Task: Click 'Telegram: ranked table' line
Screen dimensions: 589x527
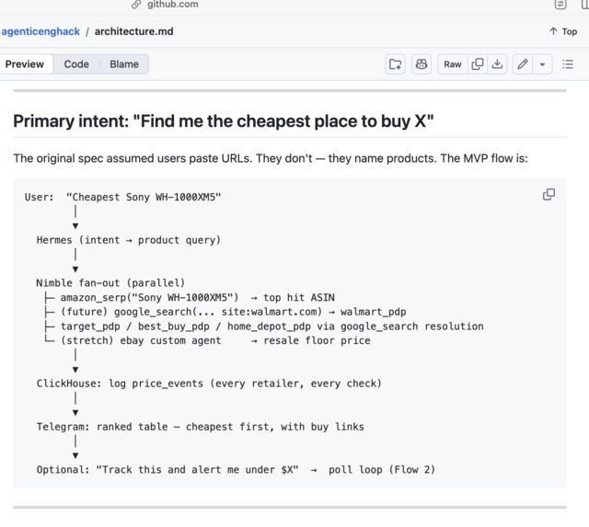Action: pyautogui.click(x=201, y=427)
